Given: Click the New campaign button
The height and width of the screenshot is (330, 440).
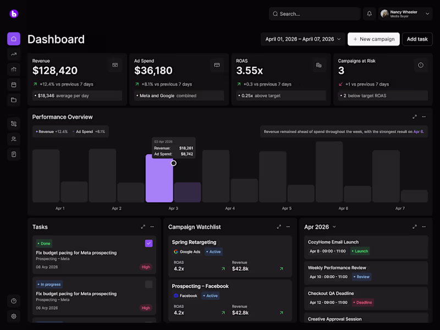Looking at the screenshot, I should [x=373, y=39].
